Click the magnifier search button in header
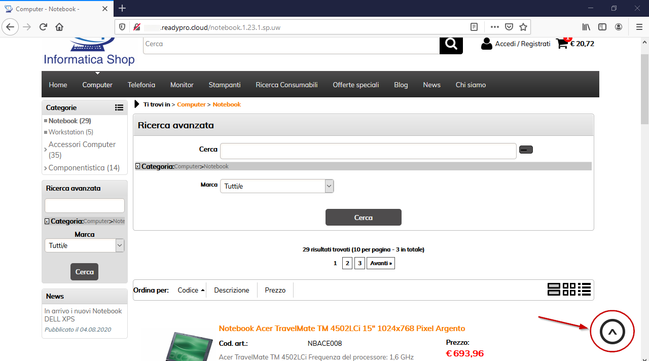This screenshot has width=649, height=361. (x=451, y=45)
